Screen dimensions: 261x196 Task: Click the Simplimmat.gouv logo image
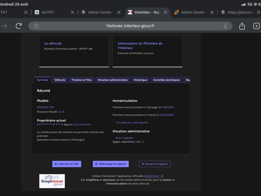[52, 181]
